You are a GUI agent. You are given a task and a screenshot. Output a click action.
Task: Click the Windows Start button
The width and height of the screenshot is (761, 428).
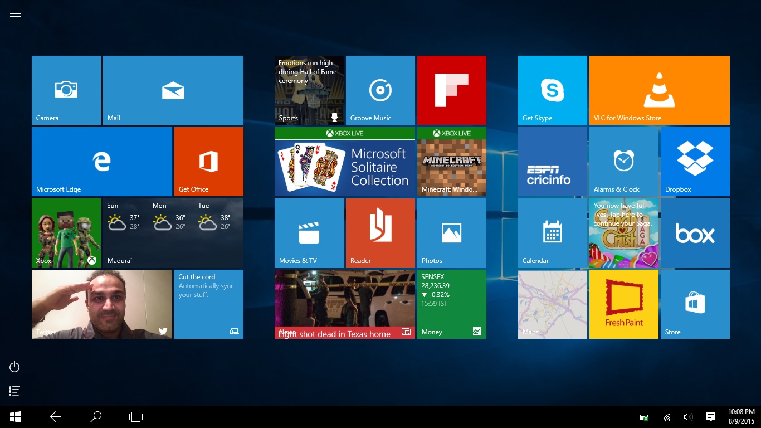click(x=16, y=417)
